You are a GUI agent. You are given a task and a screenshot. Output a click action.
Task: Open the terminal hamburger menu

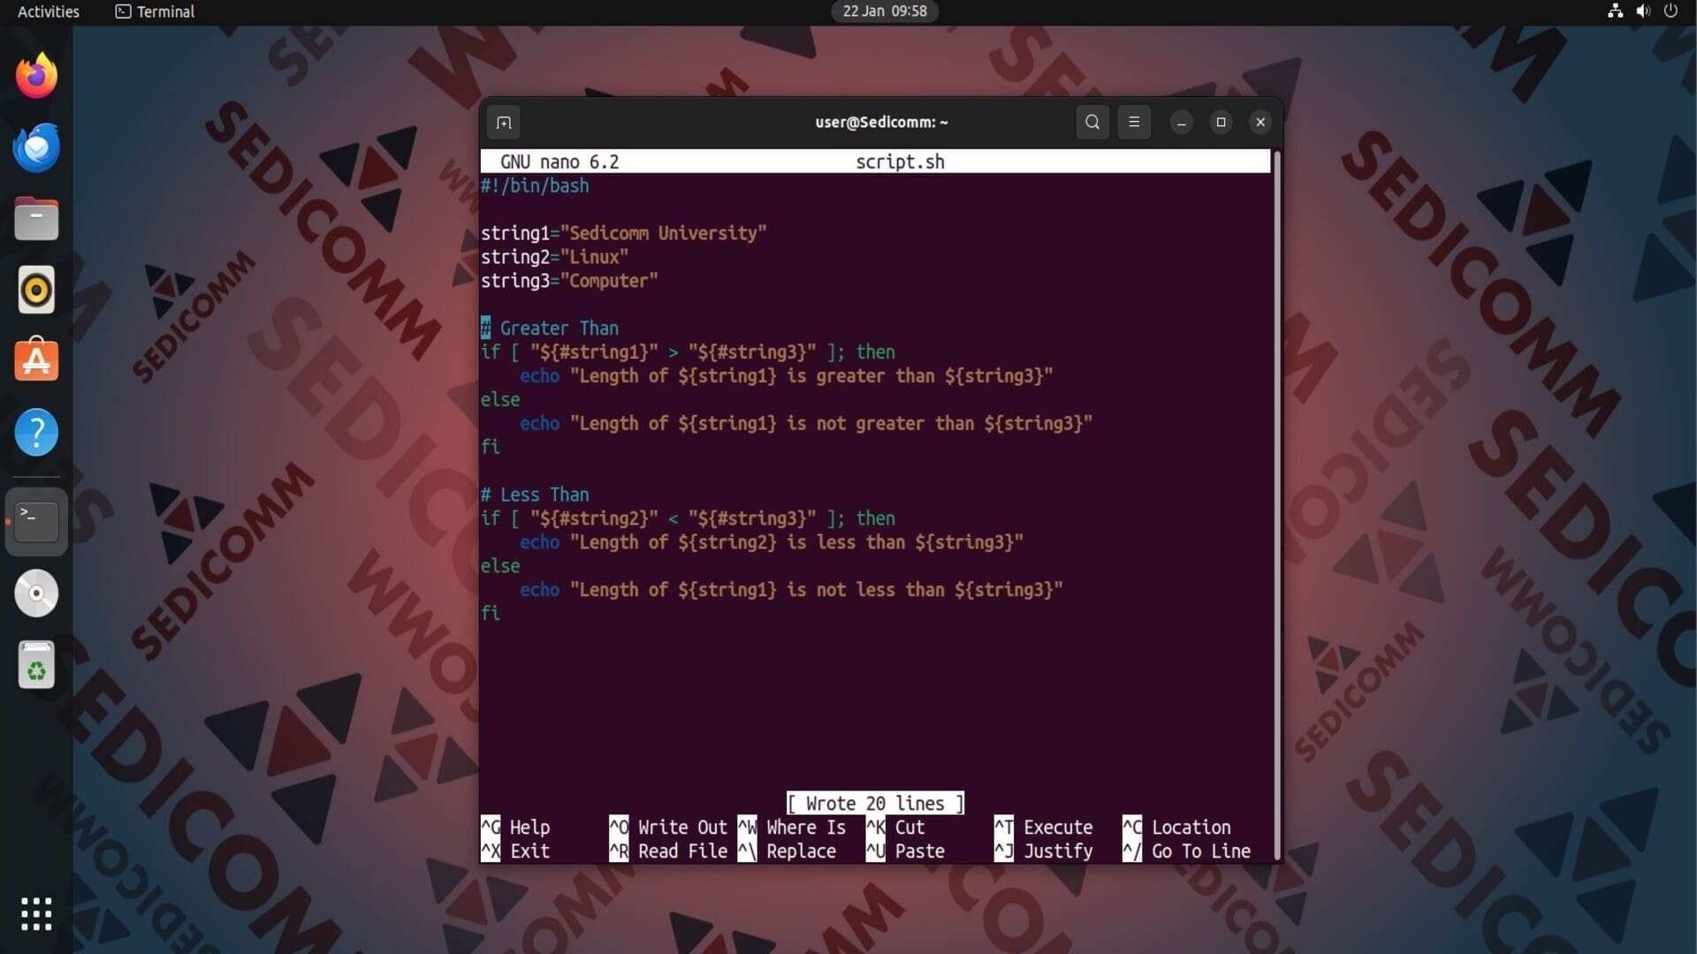[x=1134, y=123]
